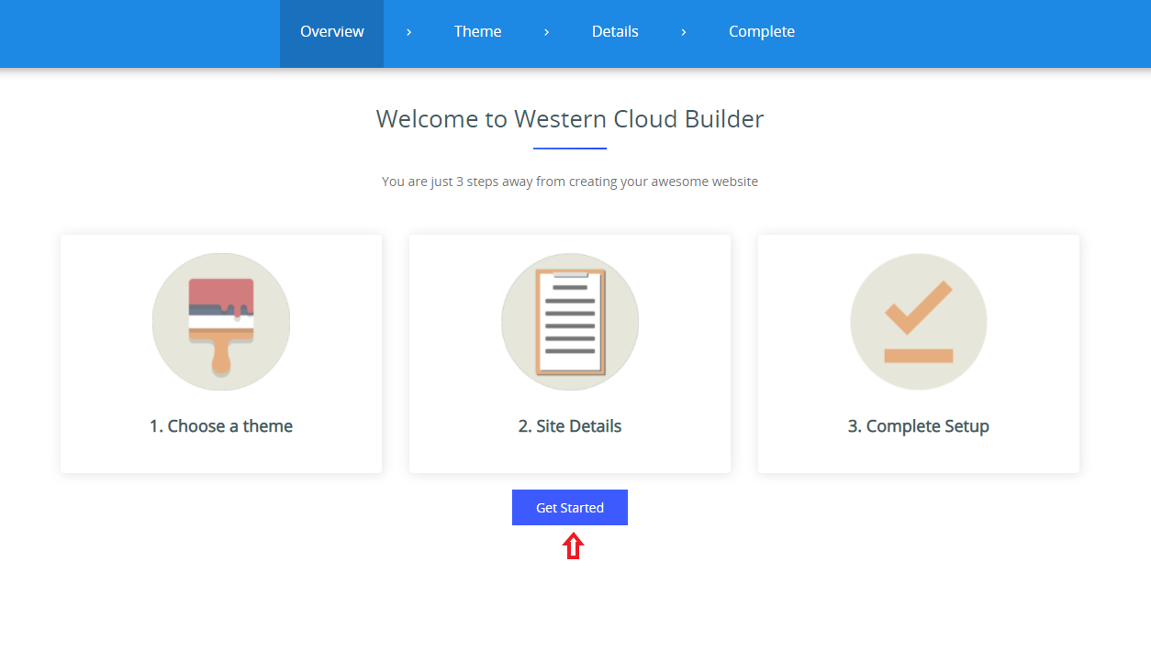Image resolution: width=1151 pixels, height=661 pixels.
Task: Click the "3 steps away" subtitle text
Action: pos(570,182)
